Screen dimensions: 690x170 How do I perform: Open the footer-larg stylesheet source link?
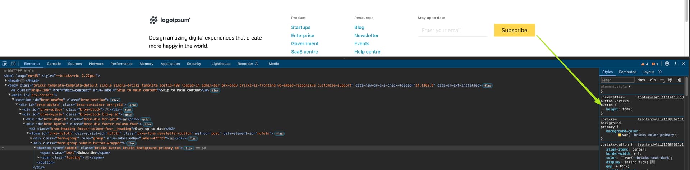[661, 97]
